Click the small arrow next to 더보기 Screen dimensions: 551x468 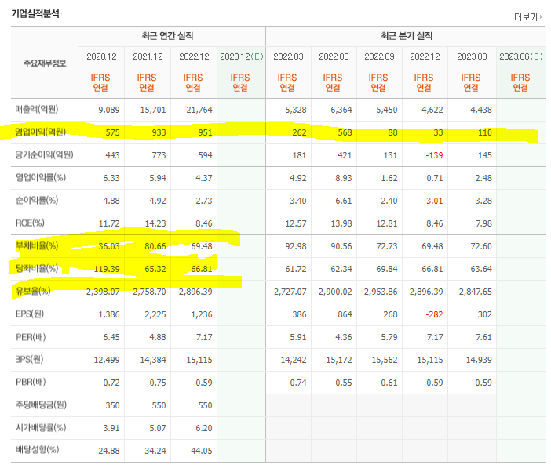[x=541, y=16]
